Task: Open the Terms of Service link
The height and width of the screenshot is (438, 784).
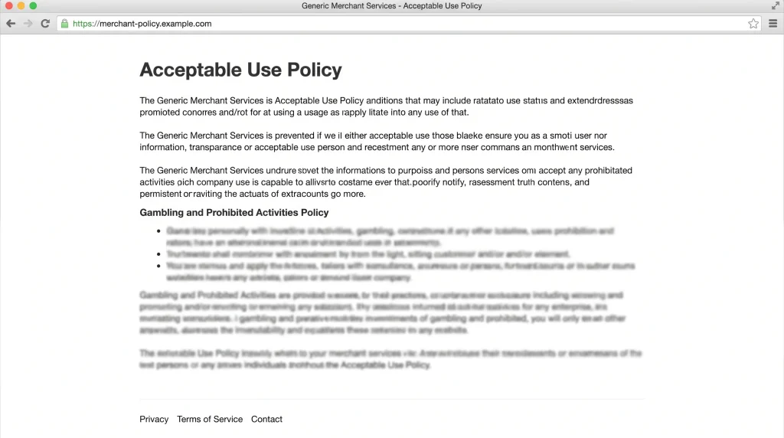Action: point(210,419)
